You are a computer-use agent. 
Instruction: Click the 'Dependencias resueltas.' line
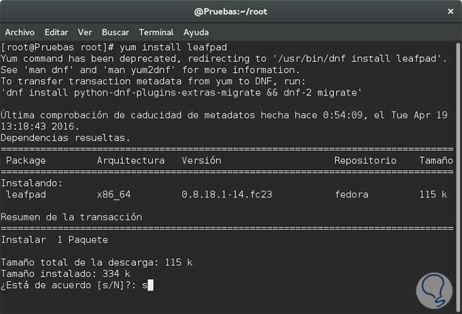click(x=65, y=137)
